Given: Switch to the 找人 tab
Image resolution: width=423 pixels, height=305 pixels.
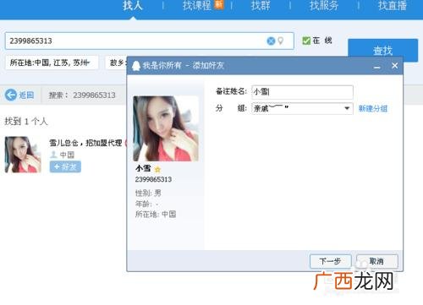Looking at the screenshot, I should (133, 6).
